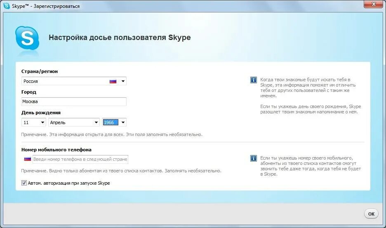Click hint text 'Если ты укажешь день своего рождения'
This screenshot has height=228, width=386.
click(311, 109)
